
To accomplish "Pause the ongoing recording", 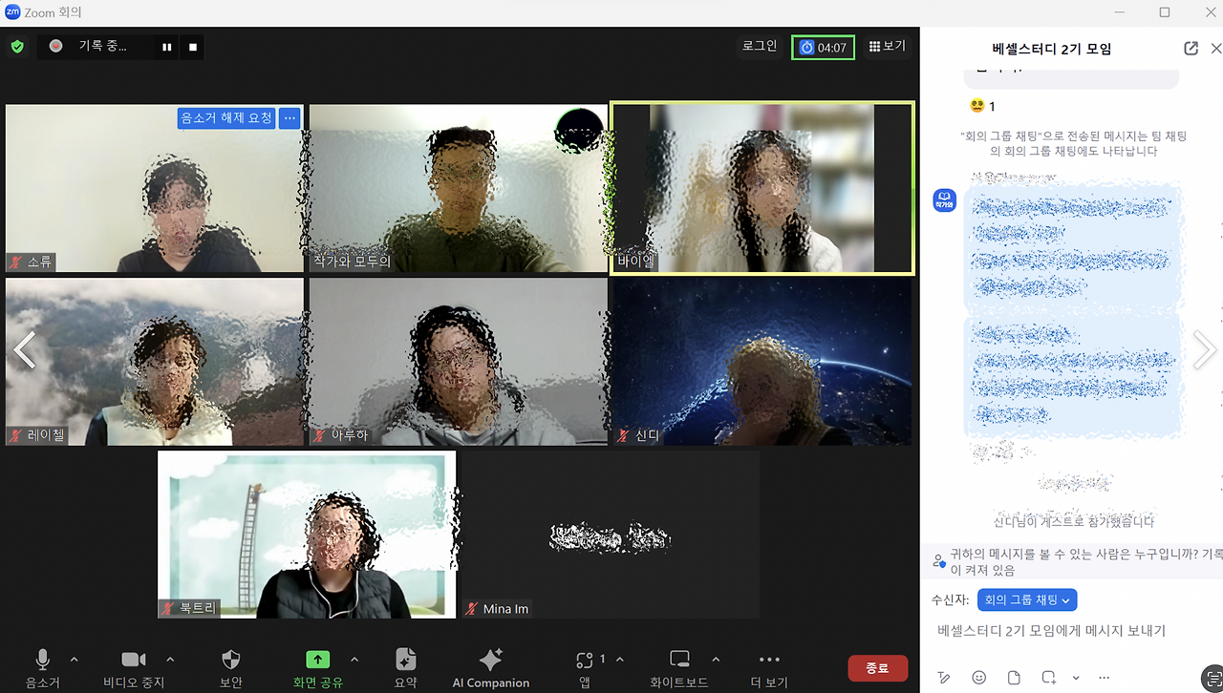I will pyautogui.click(x=166, y=46).
